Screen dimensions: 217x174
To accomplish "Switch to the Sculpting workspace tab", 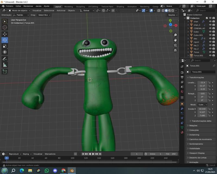I will tap(80, 7).
